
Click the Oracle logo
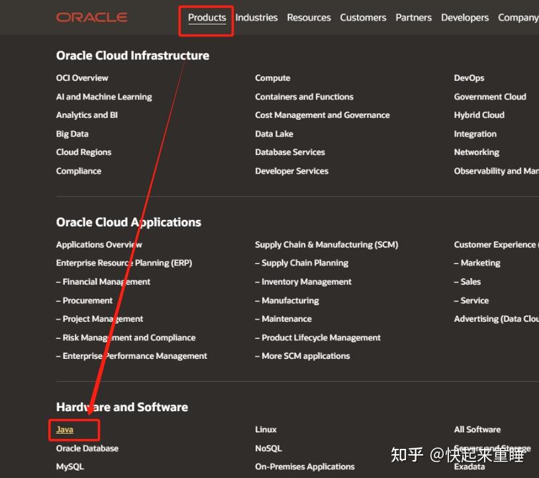point(91,17)
